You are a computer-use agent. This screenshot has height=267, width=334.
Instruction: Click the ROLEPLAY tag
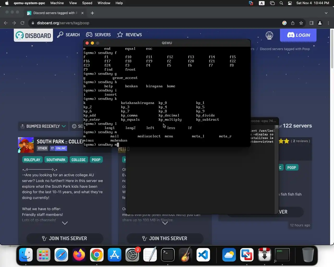click(32, 160)
